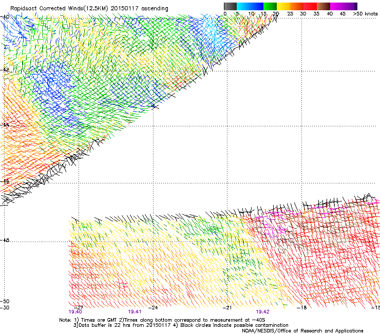
Task: Click the legend tick label '40'
Action: [x=330, y=14]
